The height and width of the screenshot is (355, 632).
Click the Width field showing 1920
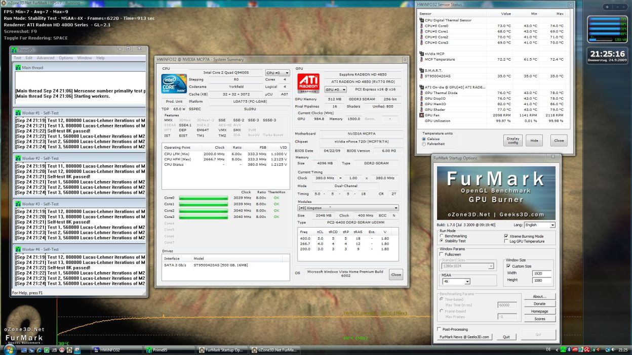tap(541, 274)
